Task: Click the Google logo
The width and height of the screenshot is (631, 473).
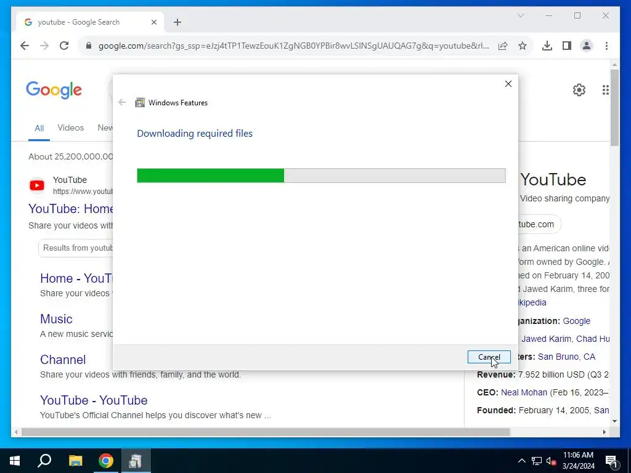Action: pos(54,90)
